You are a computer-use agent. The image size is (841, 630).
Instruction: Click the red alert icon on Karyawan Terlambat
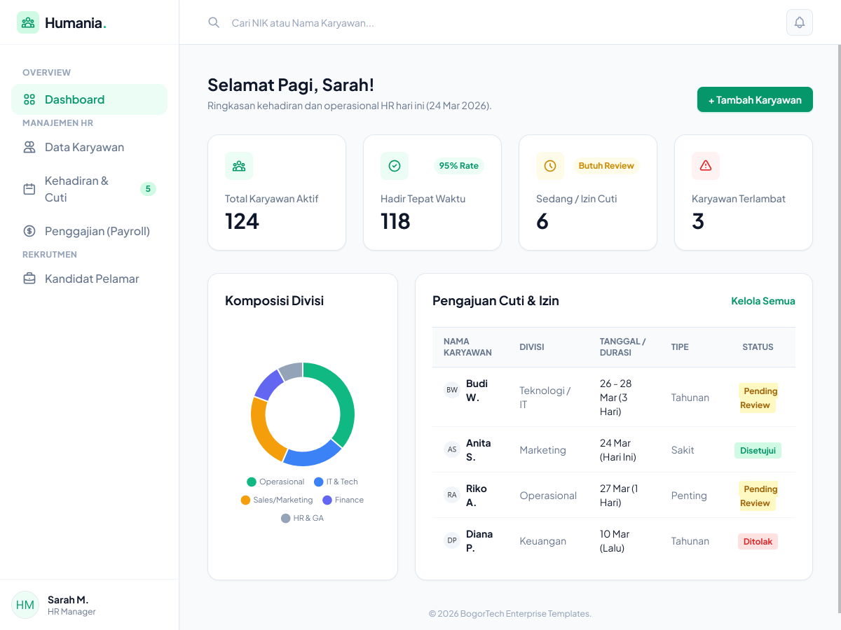click(x=706, y=166)
